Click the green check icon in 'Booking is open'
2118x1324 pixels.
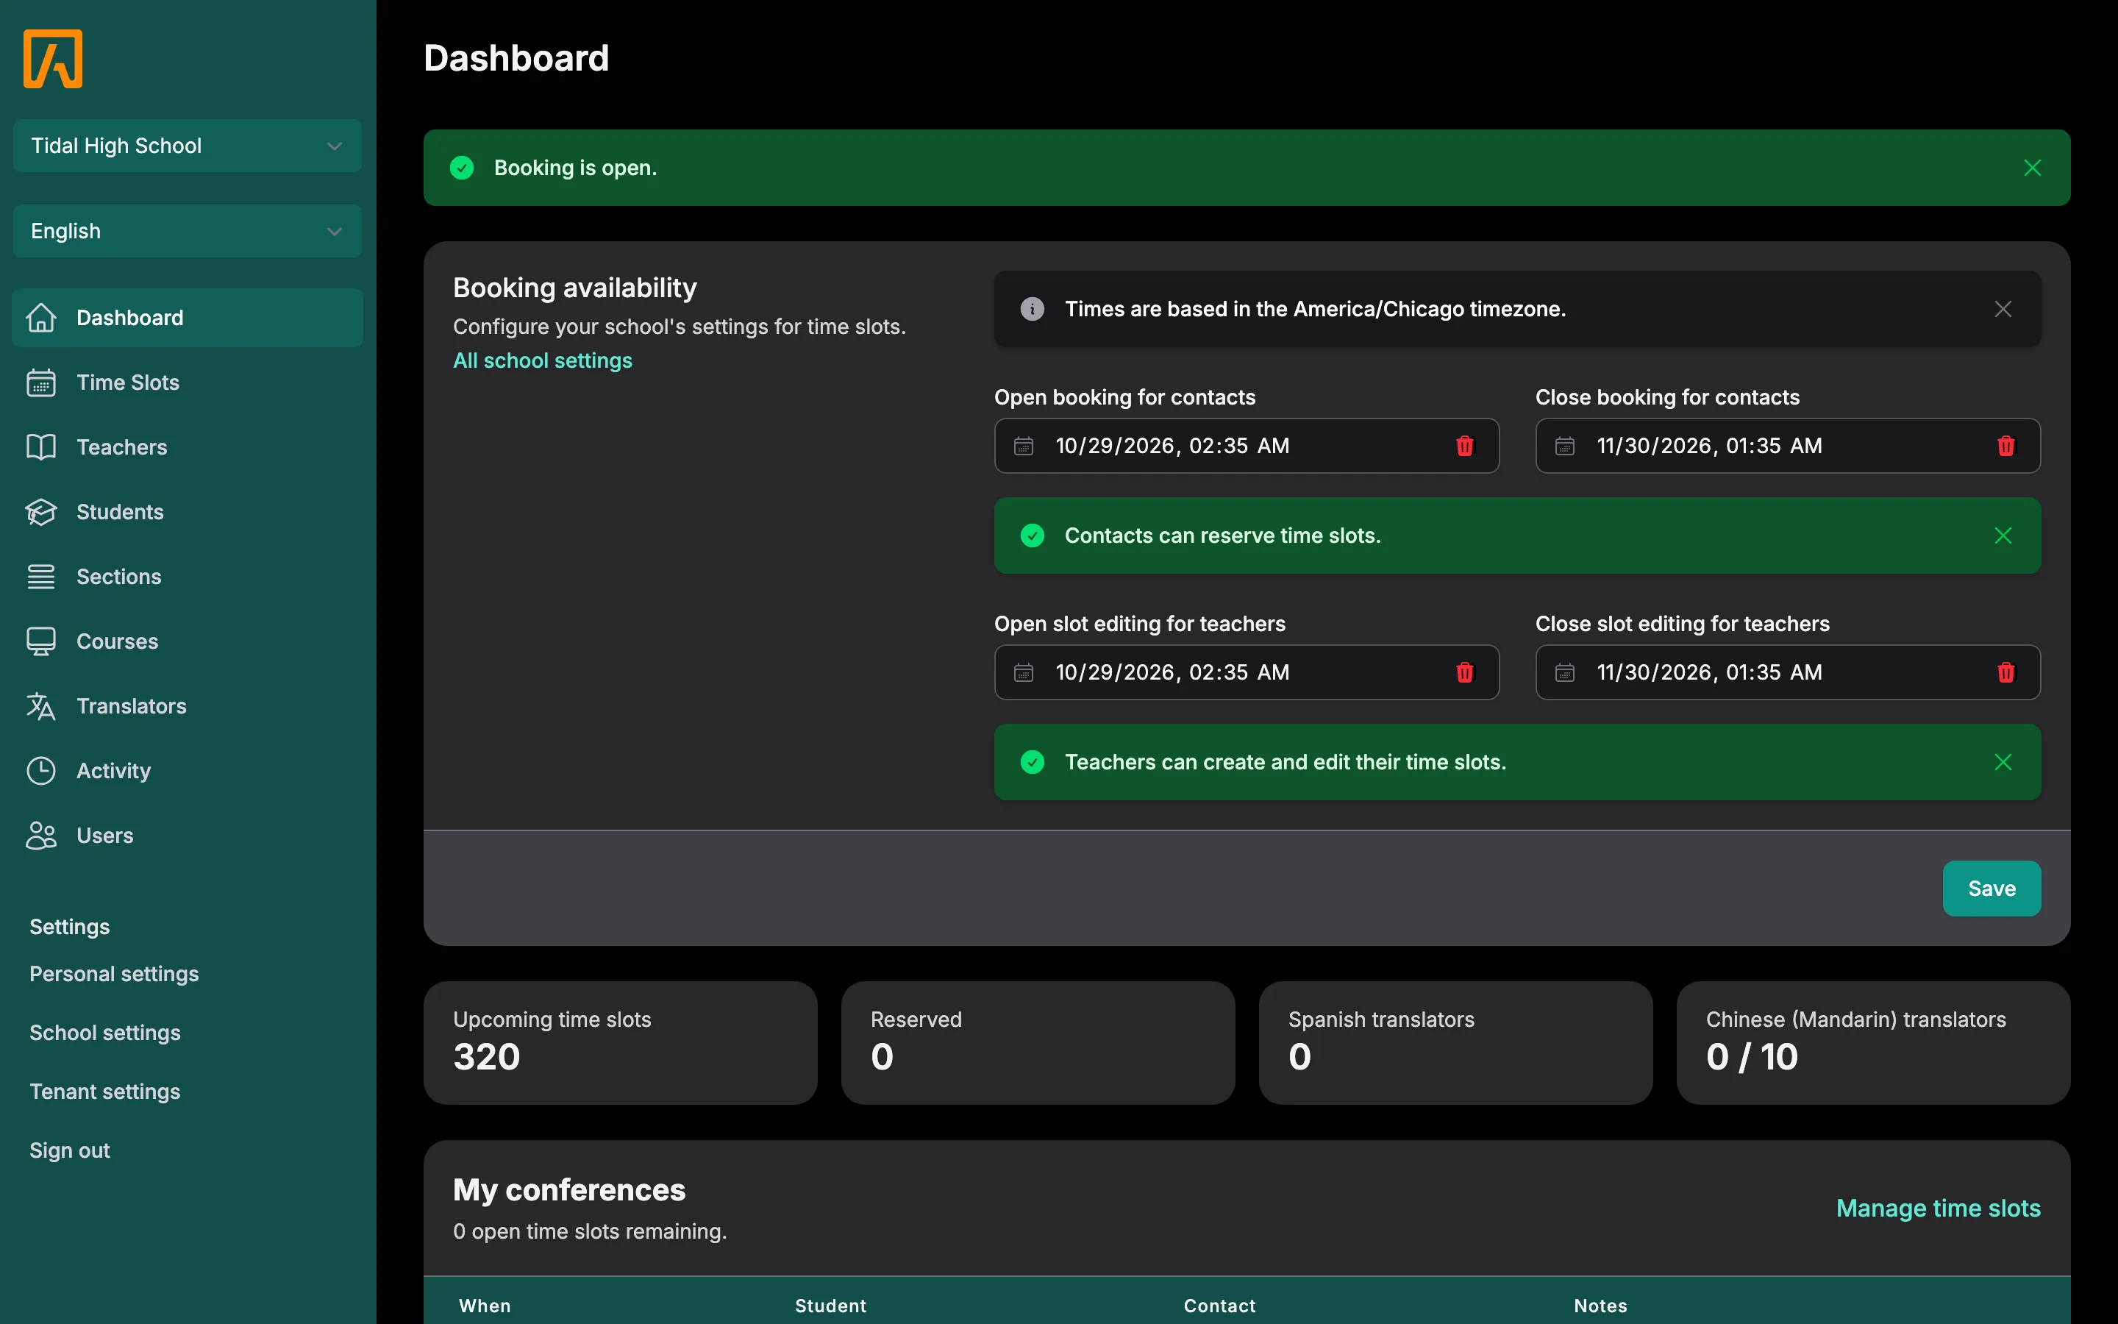[x=462, y=168]
